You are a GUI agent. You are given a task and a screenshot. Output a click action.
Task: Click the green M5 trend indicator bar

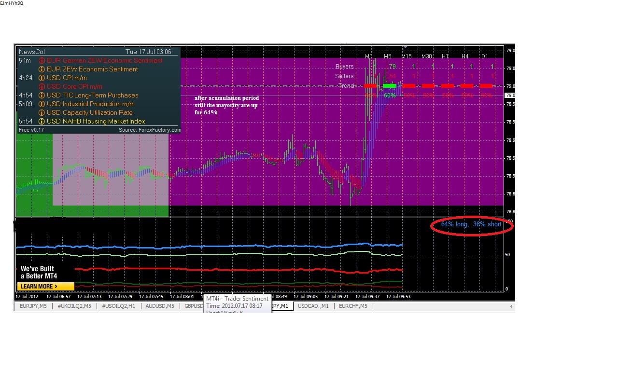[389, 86]
